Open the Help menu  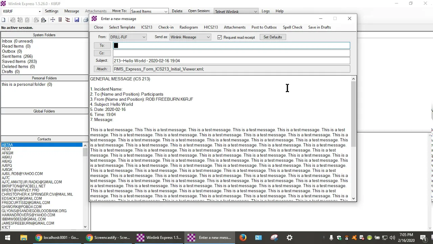279,11
